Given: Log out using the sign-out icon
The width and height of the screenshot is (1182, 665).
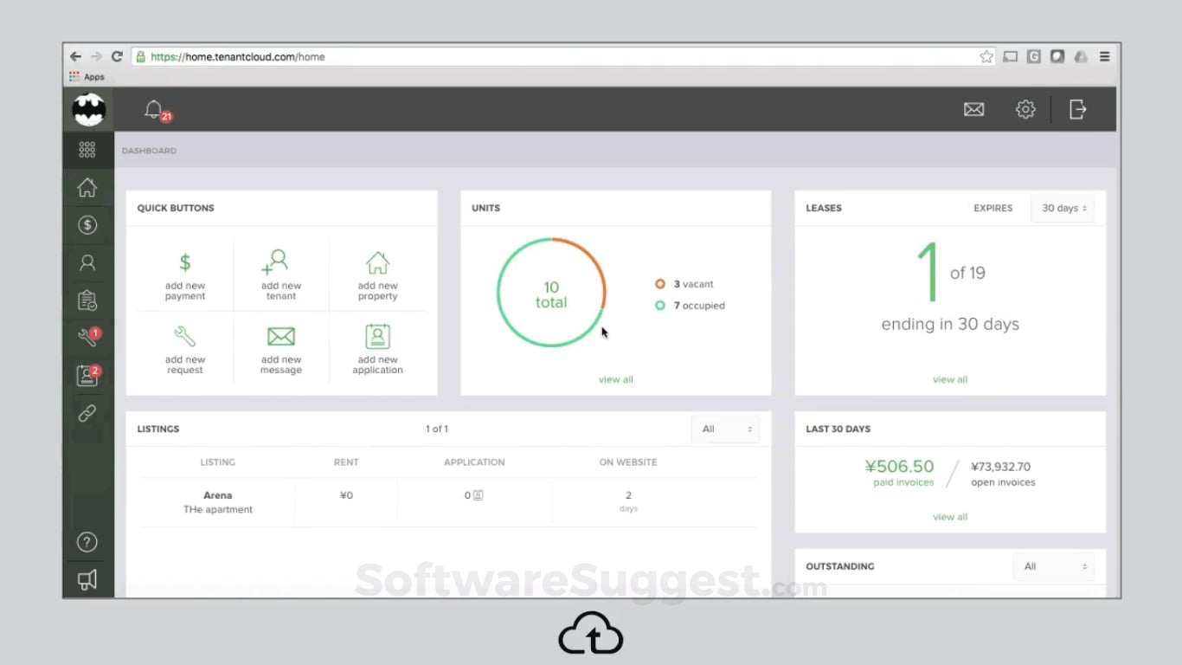Looking at the screenshot, I should point(1076,109).
